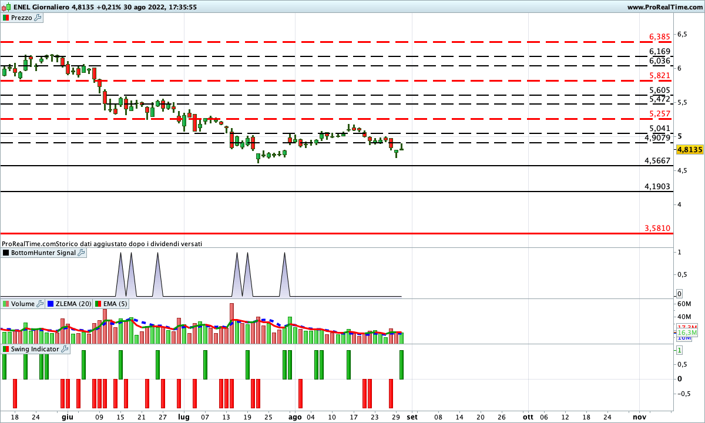Click the candlestick icon beside ENEL title
This screenshot has height=423, width=705.
pos(6,7)
